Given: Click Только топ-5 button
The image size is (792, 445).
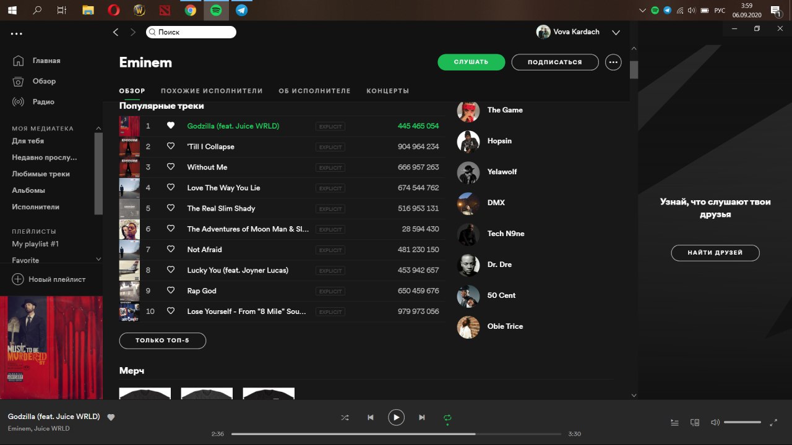Looking at the screenshot, I should [162, 341].
